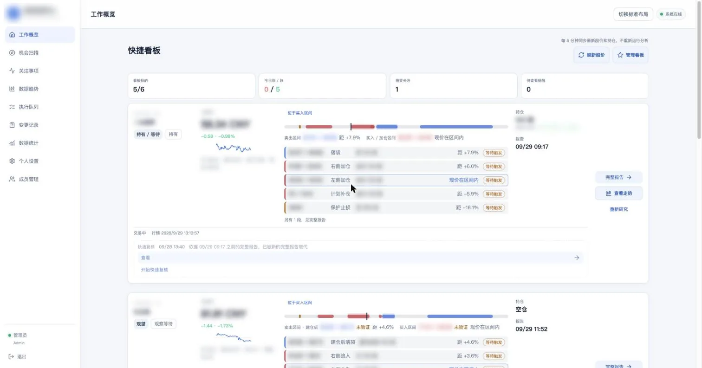Screen dimensions: 702x368
Task: Click 开始快速复核 link
Action: pyautogui.click(x=155, y=270)
